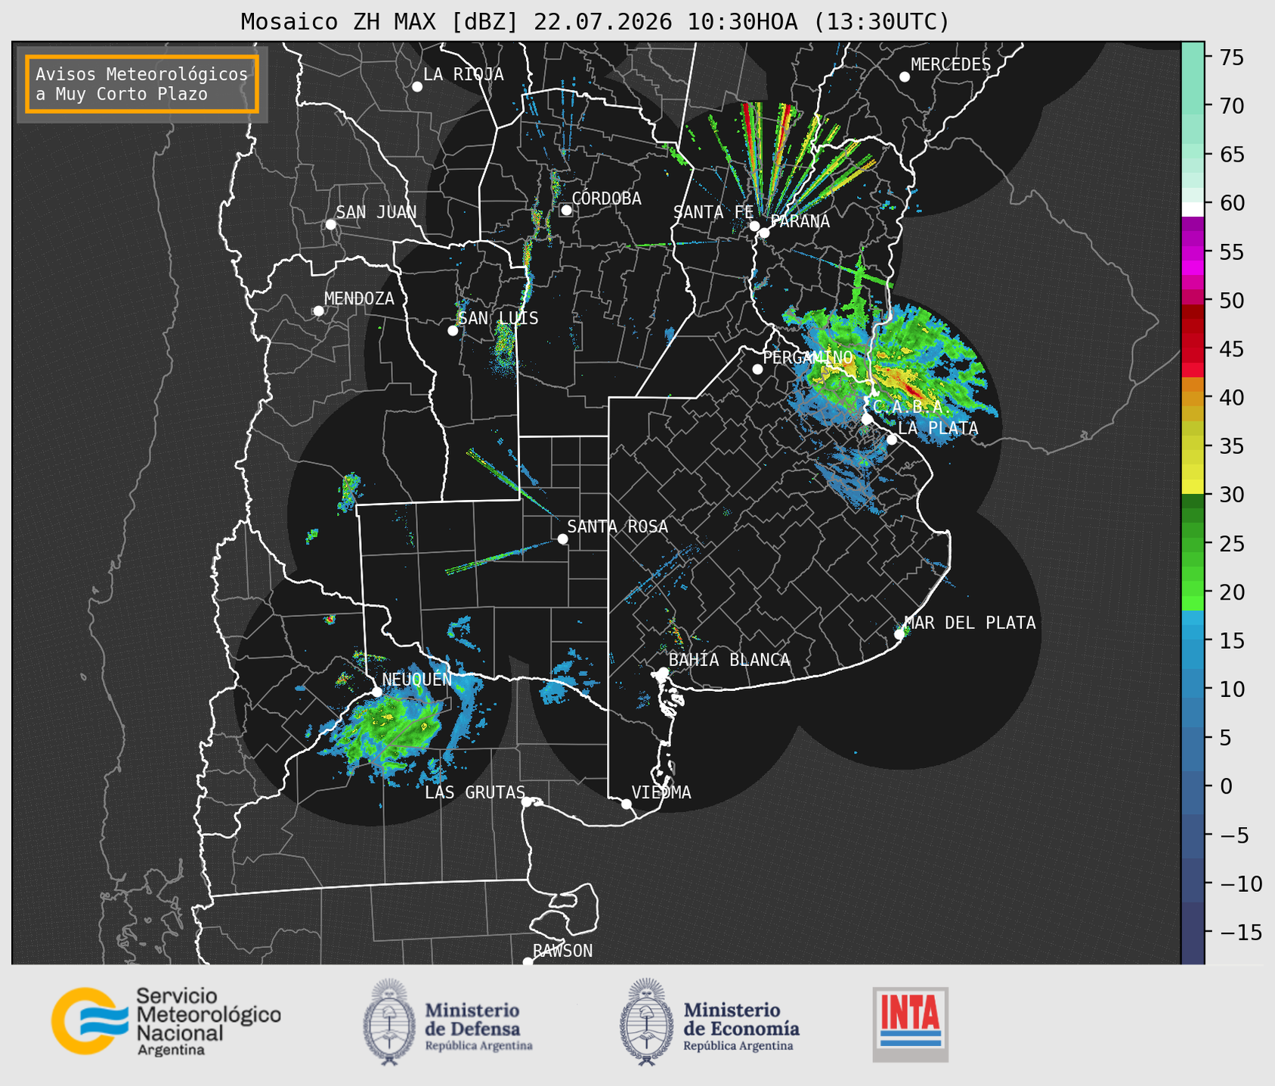Click the Servicio Meteorológico Nacional logo
Image resolution: width=1275 pixels, height=1086 pixels.
[166, 1021]
